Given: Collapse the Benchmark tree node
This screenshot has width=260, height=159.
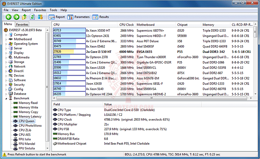Looking at the screenshot, I should pyautogui.click(x=6, y=99).
